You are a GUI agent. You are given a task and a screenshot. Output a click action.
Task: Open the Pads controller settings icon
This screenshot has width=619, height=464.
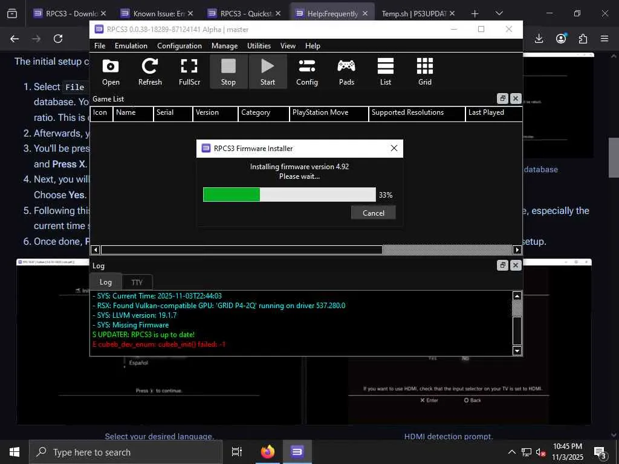pos(346,72)
